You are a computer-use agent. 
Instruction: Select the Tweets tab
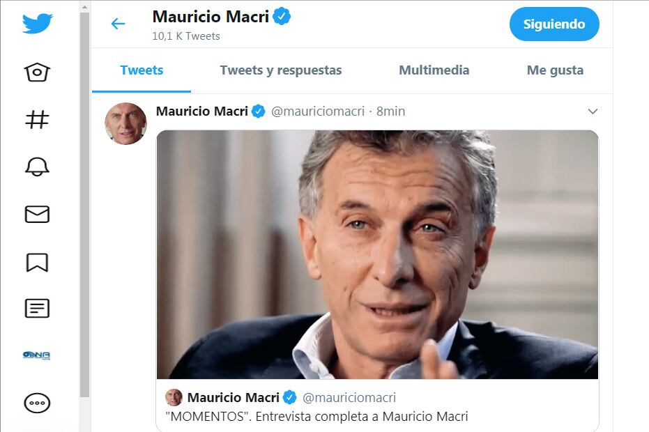click(x=142, y=70)
